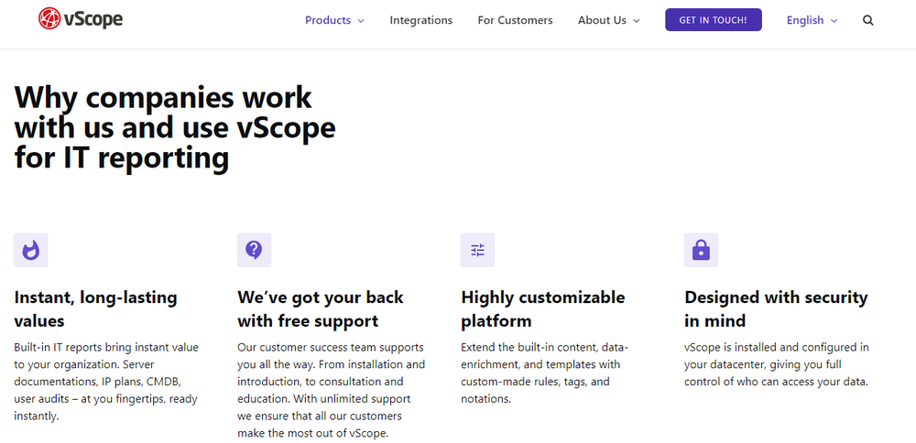
Task: Click the 'Built-in IT reports' paragraph
Action: tap(106, 382)
